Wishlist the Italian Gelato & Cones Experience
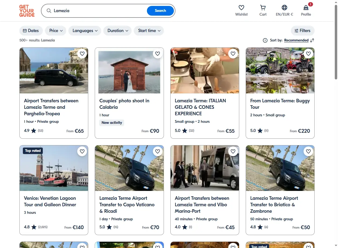338x248 pixels. (233, 54)
